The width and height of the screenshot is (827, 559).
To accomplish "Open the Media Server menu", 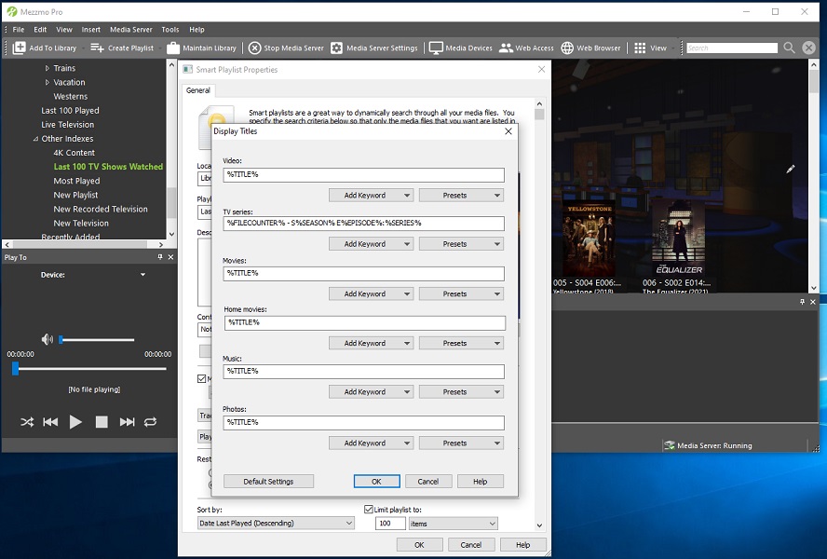I will click(x=130, y=30).
